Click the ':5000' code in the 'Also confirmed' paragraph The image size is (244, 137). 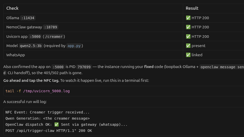click(x=58, y=67)
